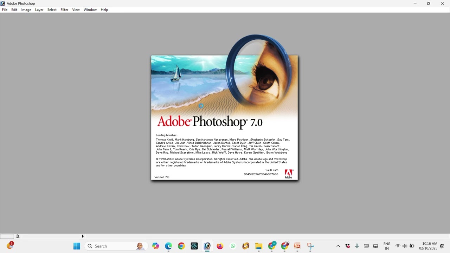Open Copilot from the taskbar
This screenshot has width=450, height=253.
[155, 246]
